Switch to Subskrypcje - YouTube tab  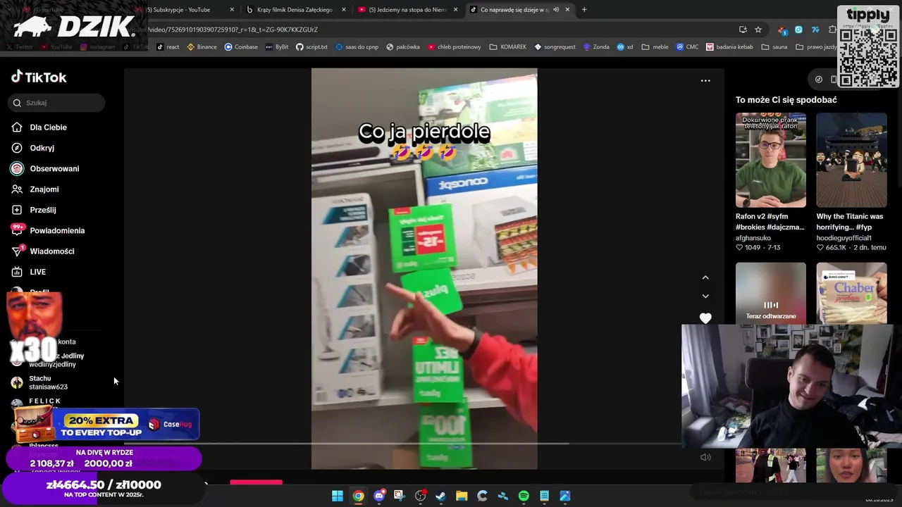[182, 10]
